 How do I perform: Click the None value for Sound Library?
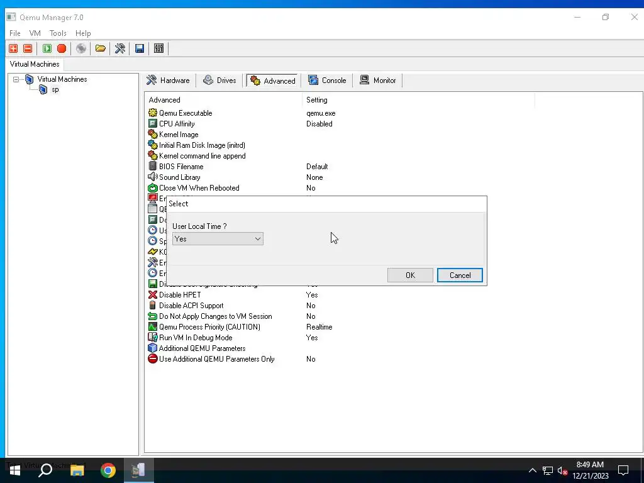pos(314,177)
